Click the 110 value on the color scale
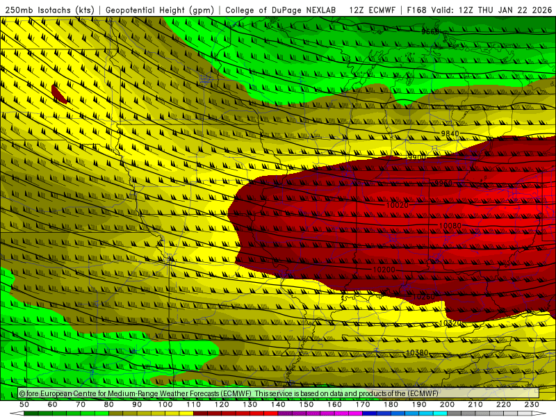Viewport: 556px width, 417px height. point(194,404)
